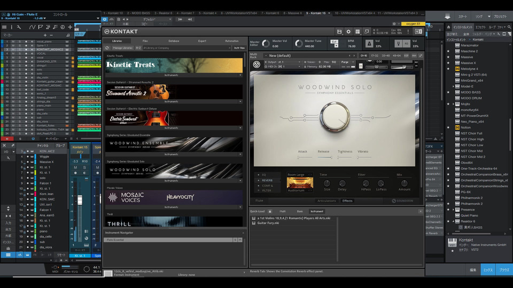Viewport: 513px width, 288px height.
Task: Click Kontakt minimize rack view icon
Action: (367, 31)
